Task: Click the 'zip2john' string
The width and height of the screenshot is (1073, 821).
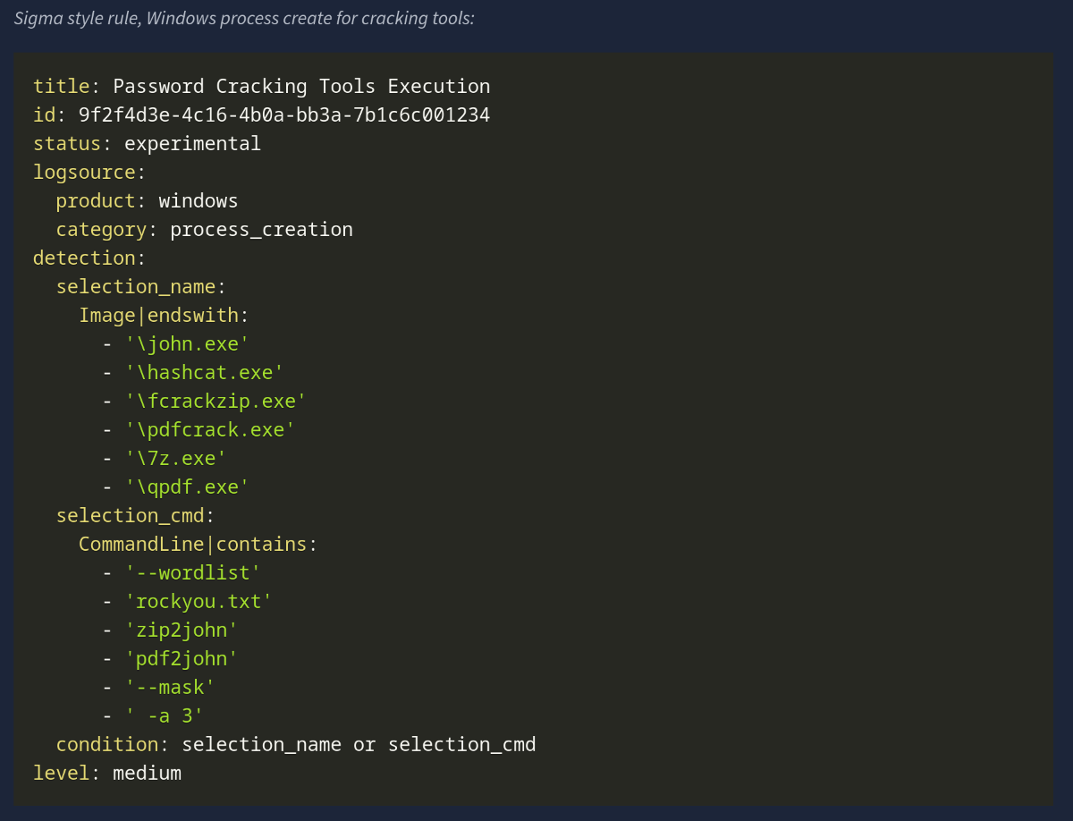Action: click(182, 631)
